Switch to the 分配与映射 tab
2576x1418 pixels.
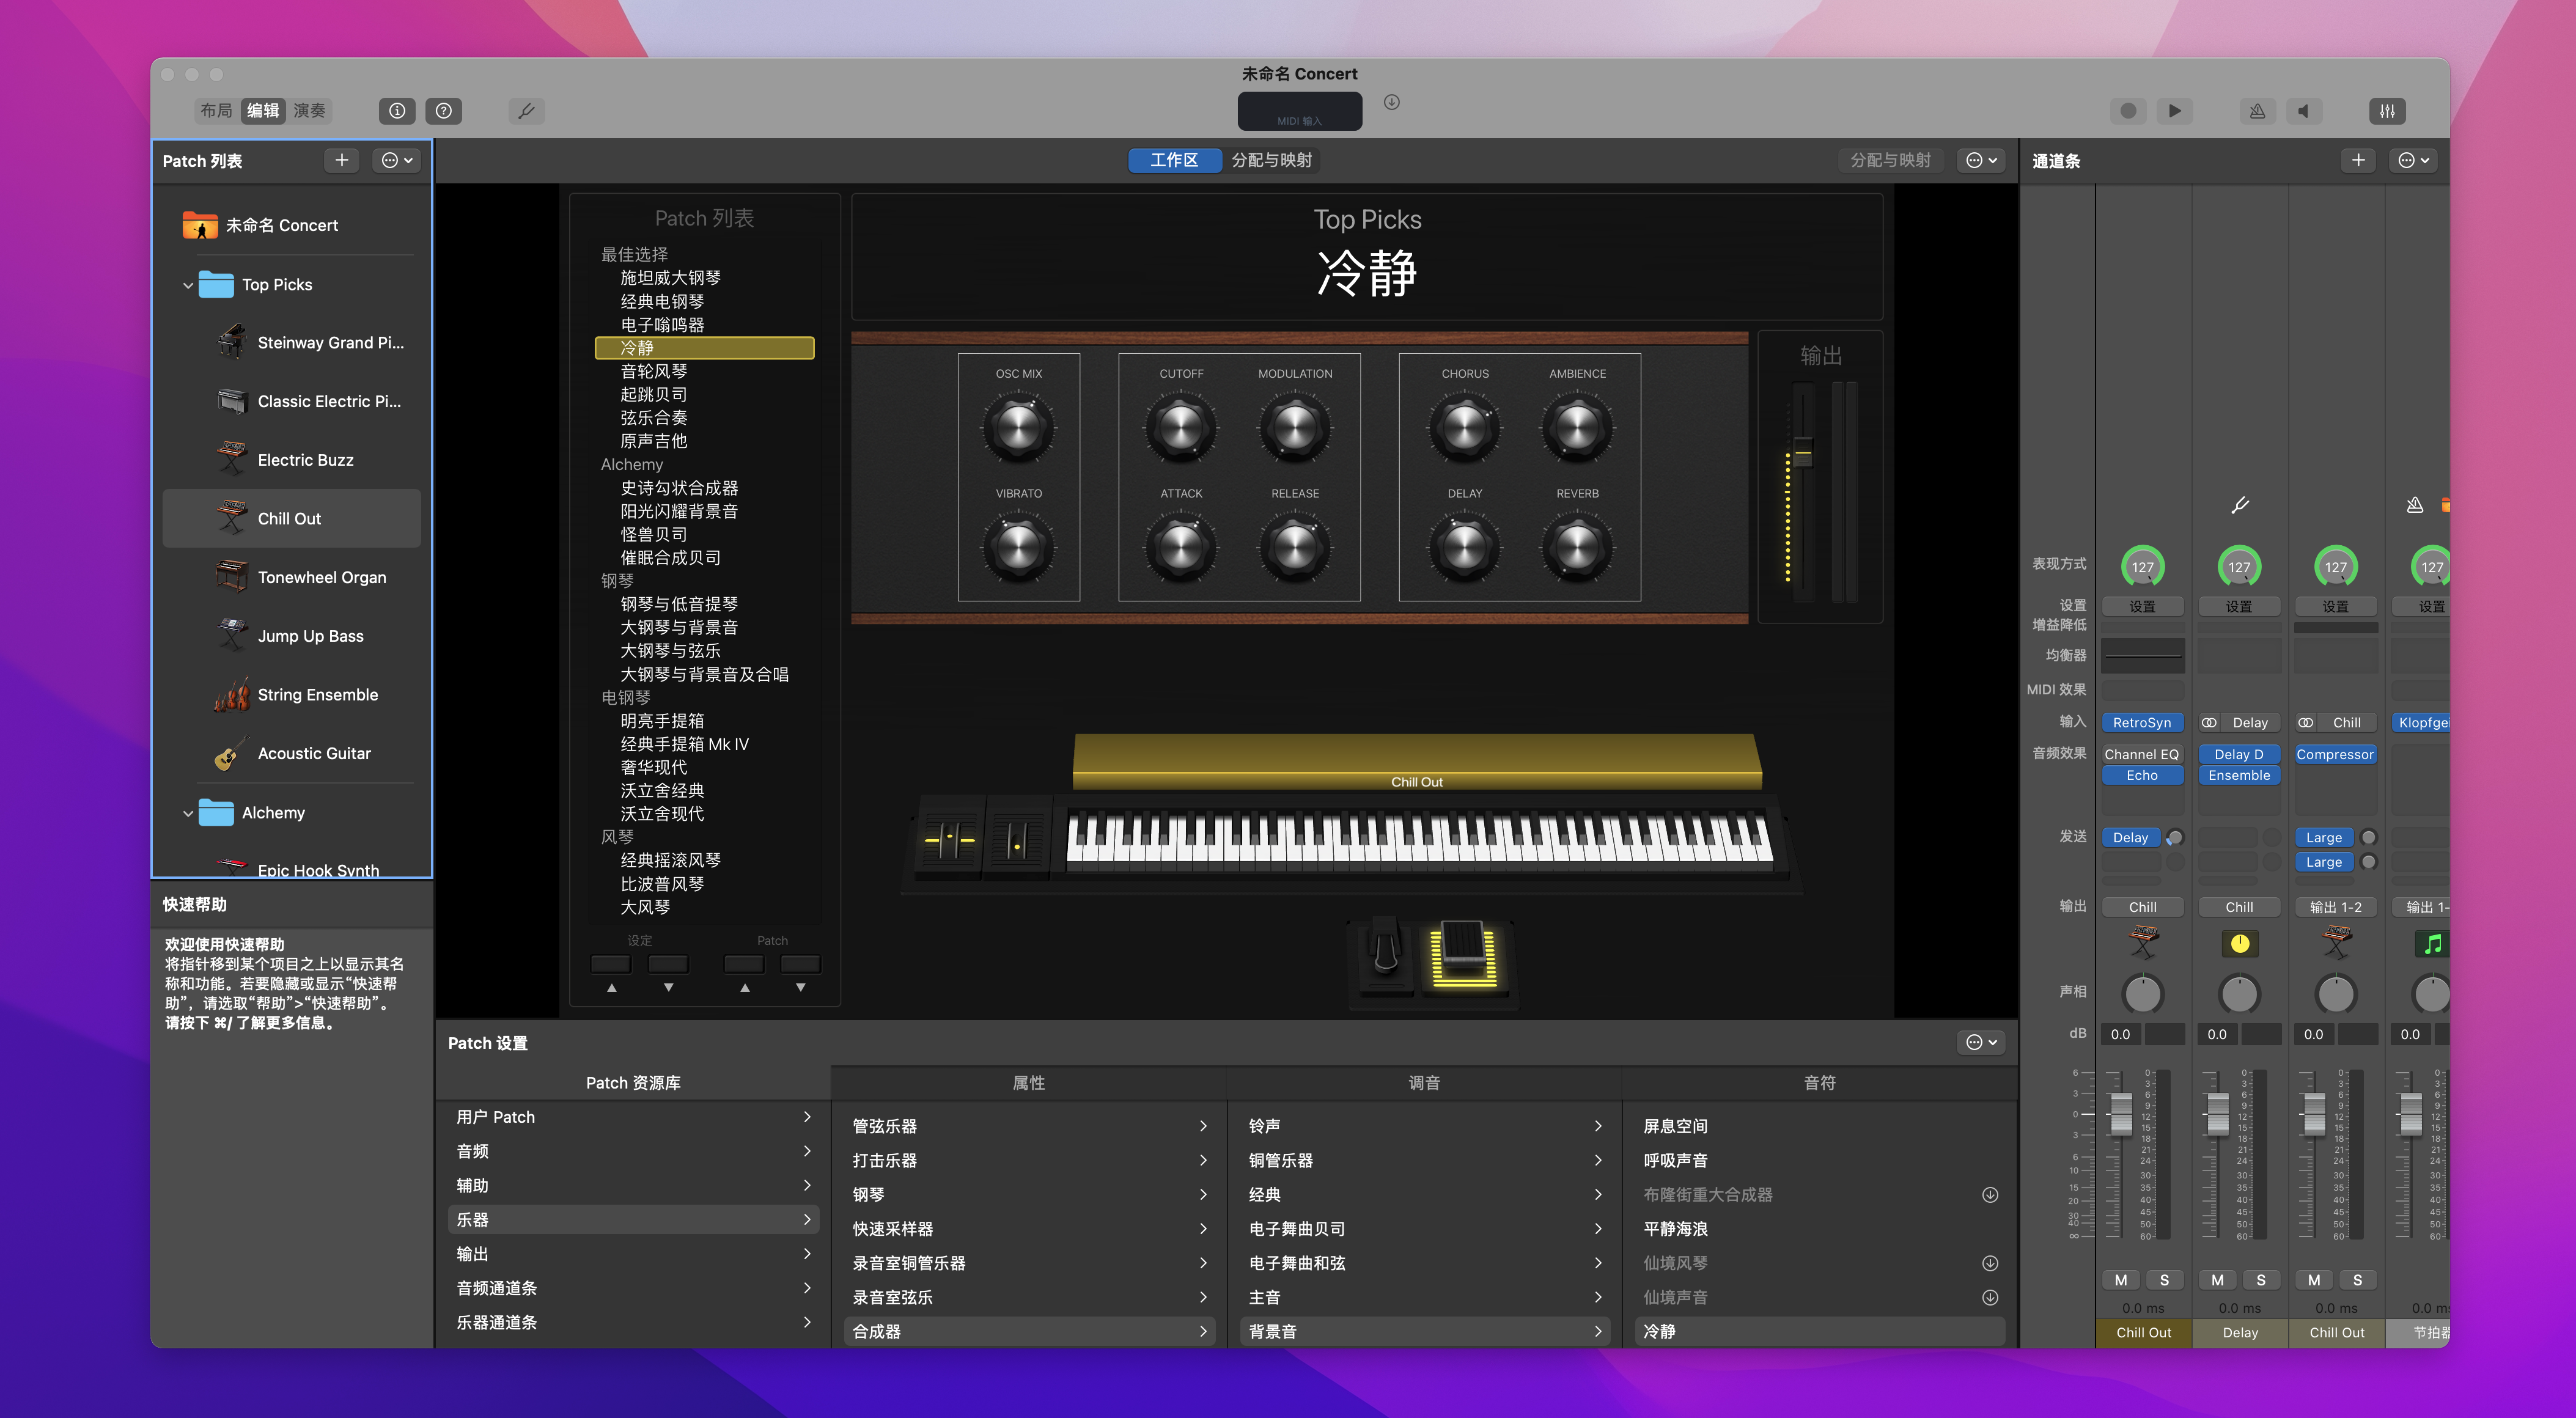1271,160
